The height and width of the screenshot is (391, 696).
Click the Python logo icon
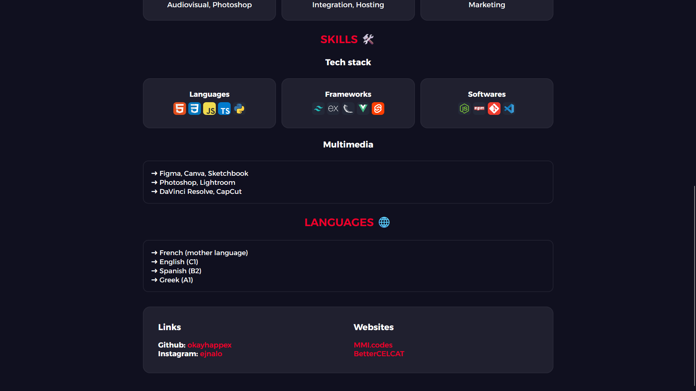[x=239, y=109]
